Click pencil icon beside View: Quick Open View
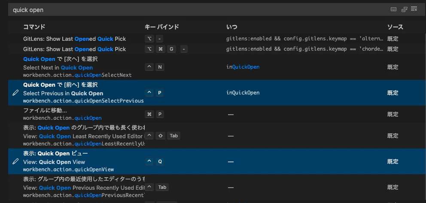The image size is (426, 203). click(x=16, y=161)
